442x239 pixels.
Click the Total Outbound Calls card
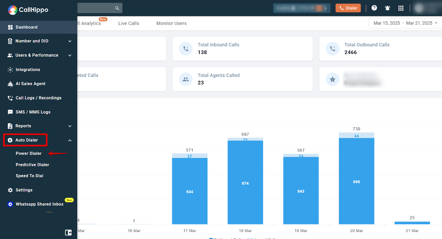click(x=381, y=49)
